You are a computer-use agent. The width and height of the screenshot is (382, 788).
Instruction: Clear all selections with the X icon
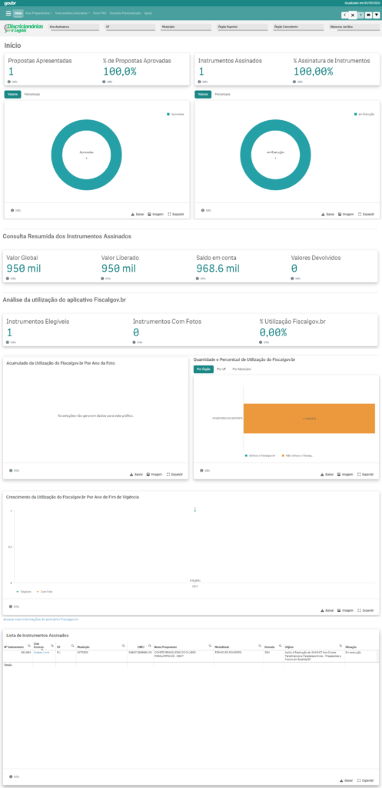[352, 15]
